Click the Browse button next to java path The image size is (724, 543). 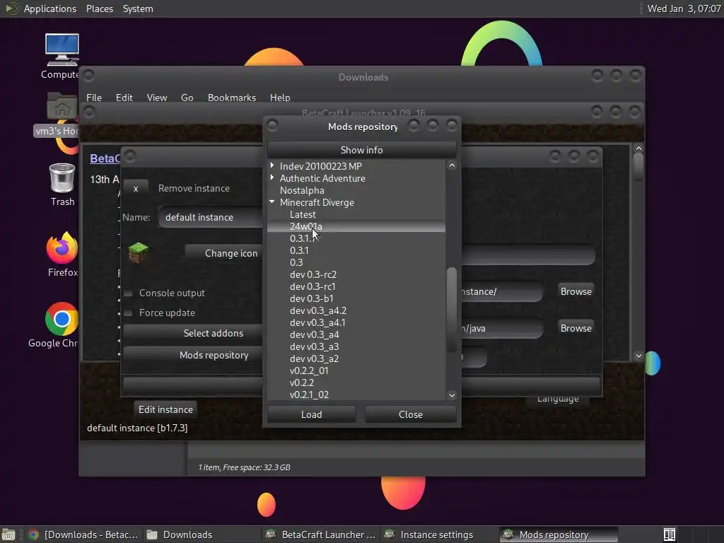(x=576, y=328)
